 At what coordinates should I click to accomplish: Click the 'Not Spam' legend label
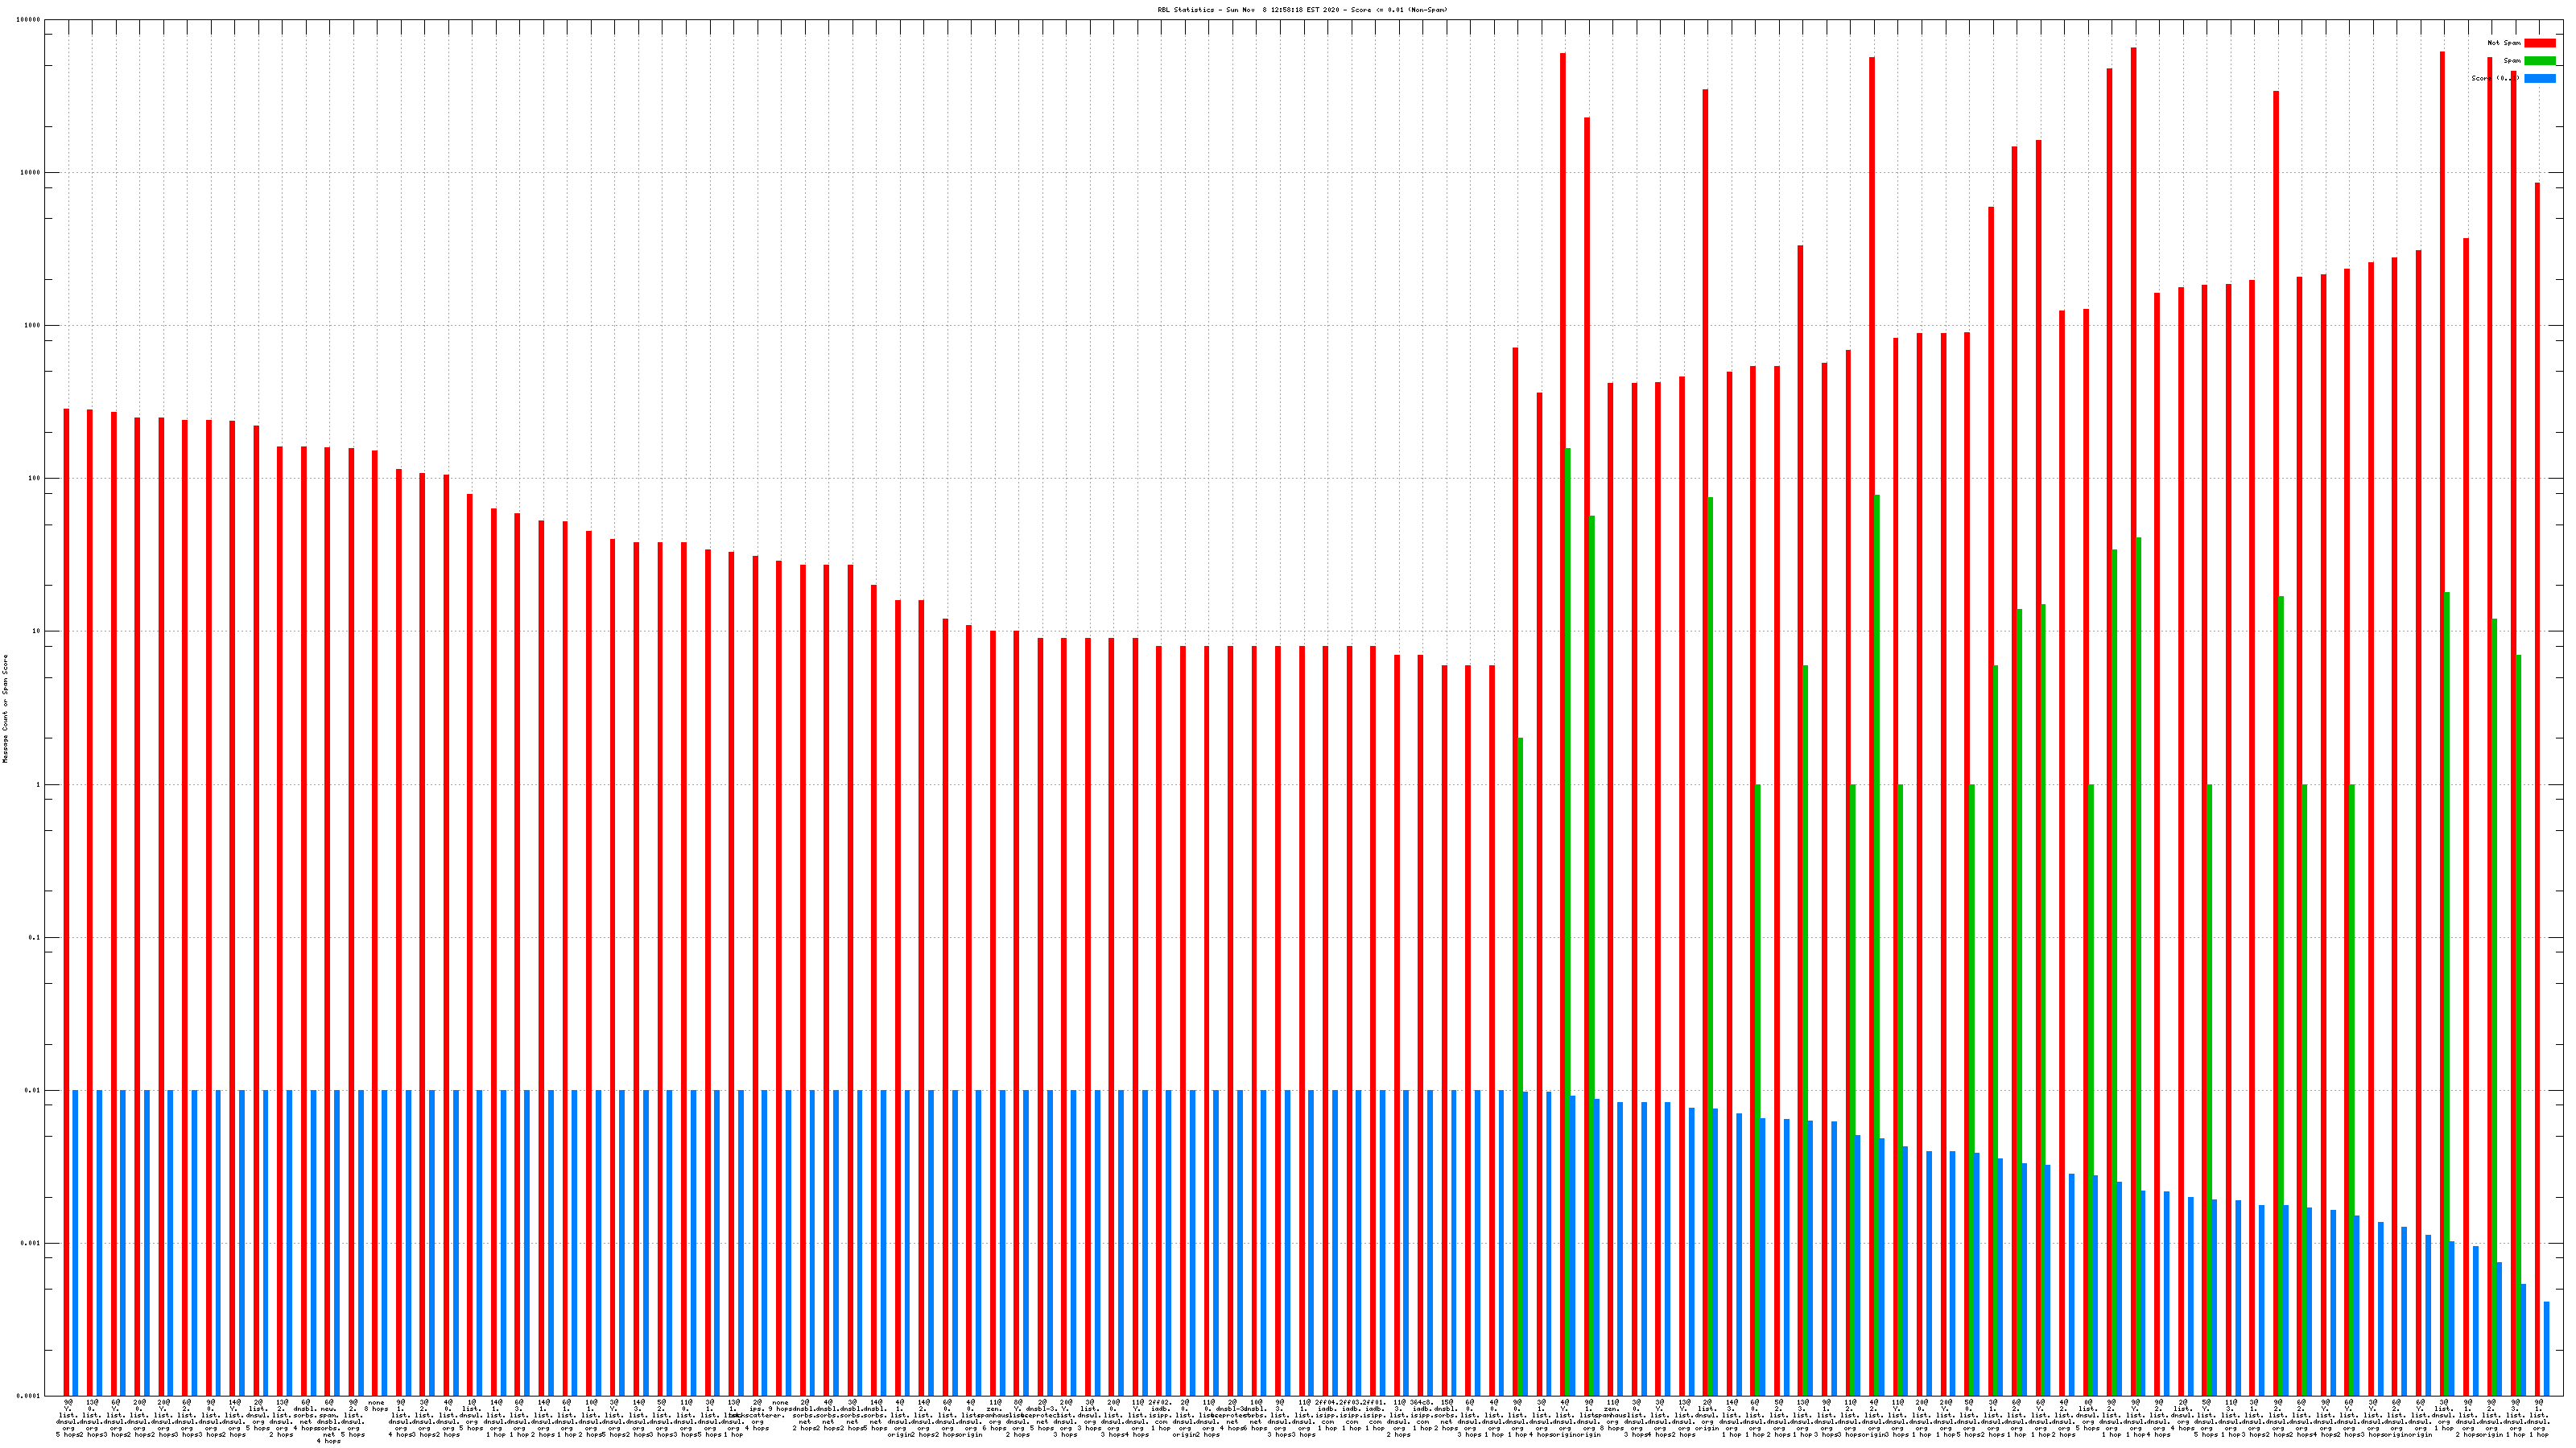click(x=2504, y=43)
